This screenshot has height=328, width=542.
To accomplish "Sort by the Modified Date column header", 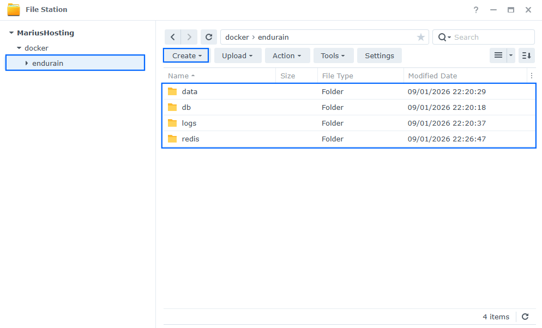I will point(466,76).
